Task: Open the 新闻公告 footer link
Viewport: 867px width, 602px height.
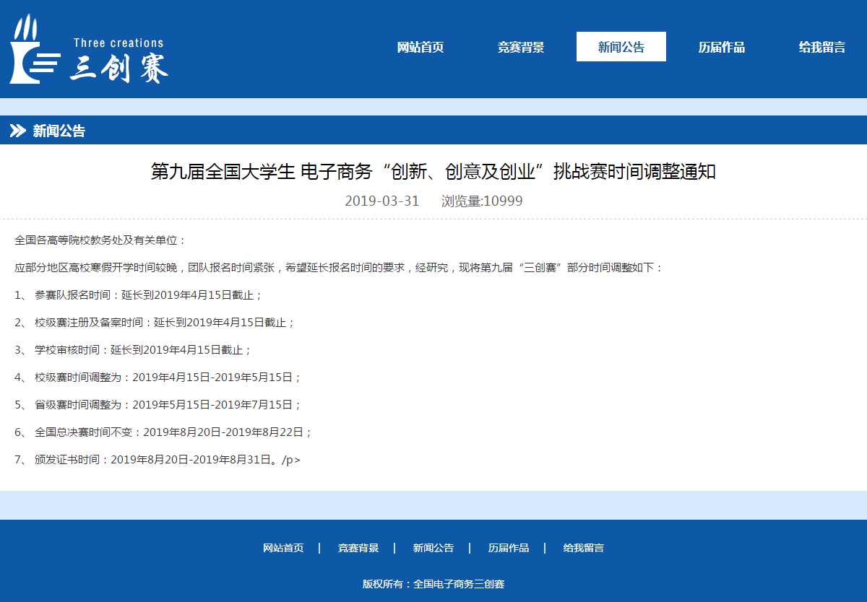Action: pos(433,548)
